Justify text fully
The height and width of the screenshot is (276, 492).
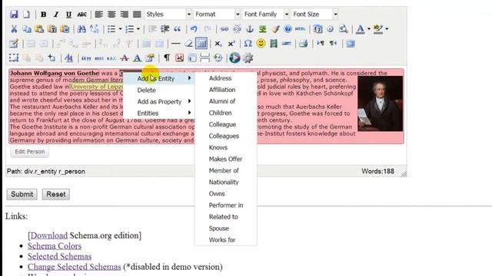click(x=137, y=15)
